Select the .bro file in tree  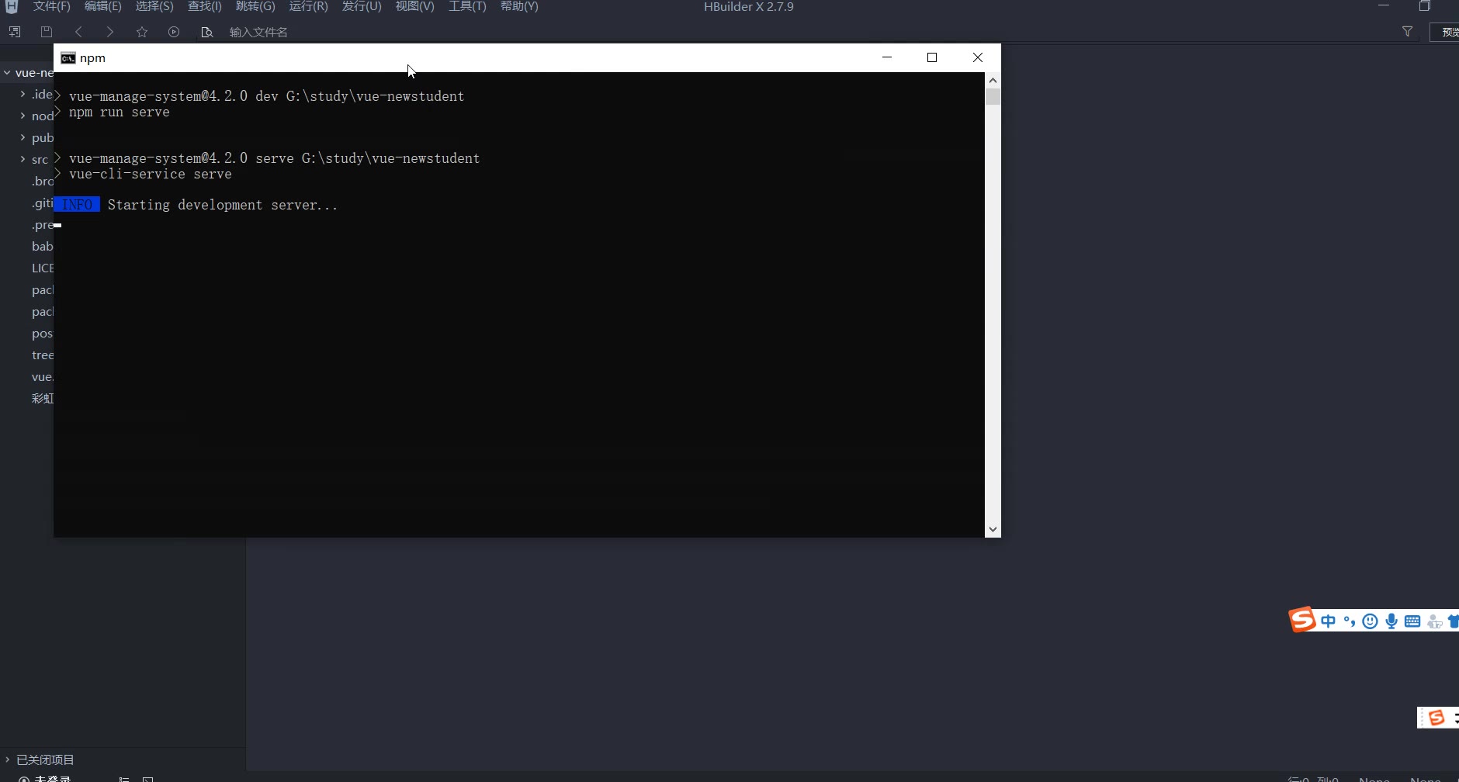[42, 181]
